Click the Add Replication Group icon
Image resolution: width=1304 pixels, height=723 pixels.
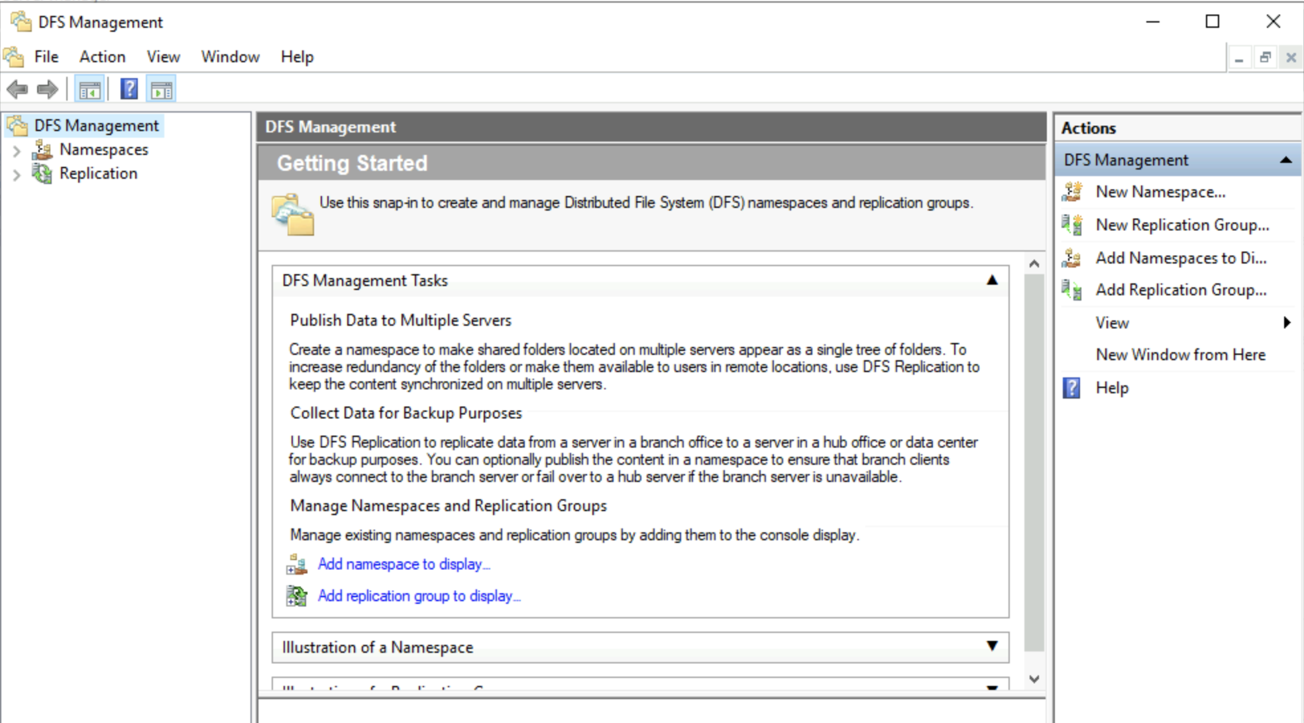1068,290
